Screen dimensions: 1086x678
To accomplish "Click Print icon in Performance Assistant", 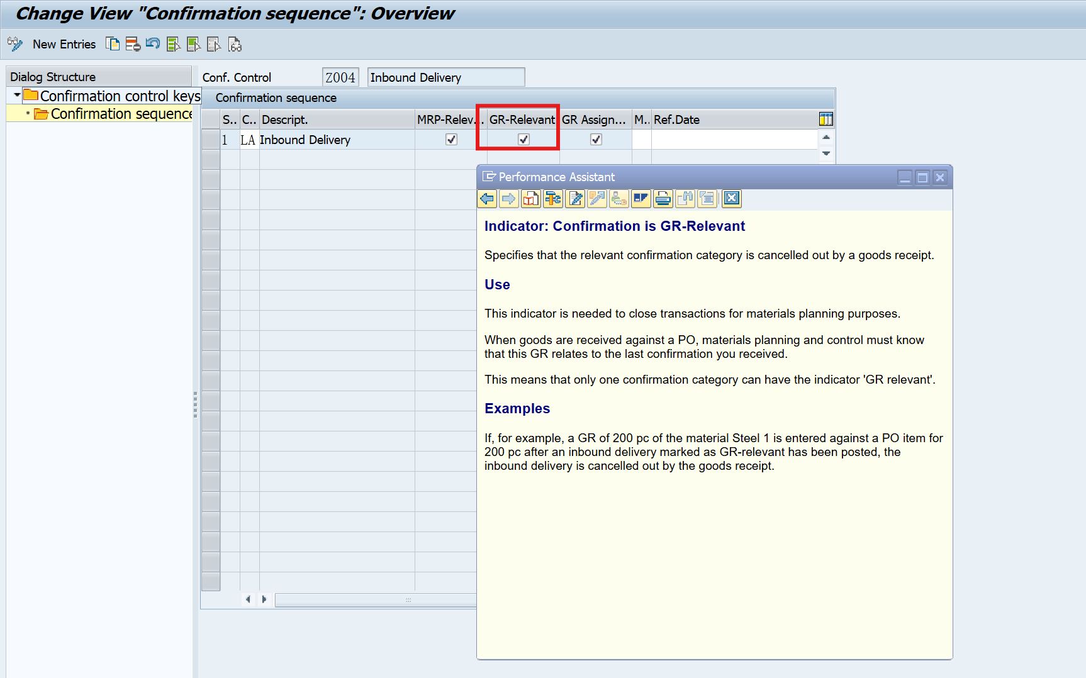I will (x=663, y=199).
